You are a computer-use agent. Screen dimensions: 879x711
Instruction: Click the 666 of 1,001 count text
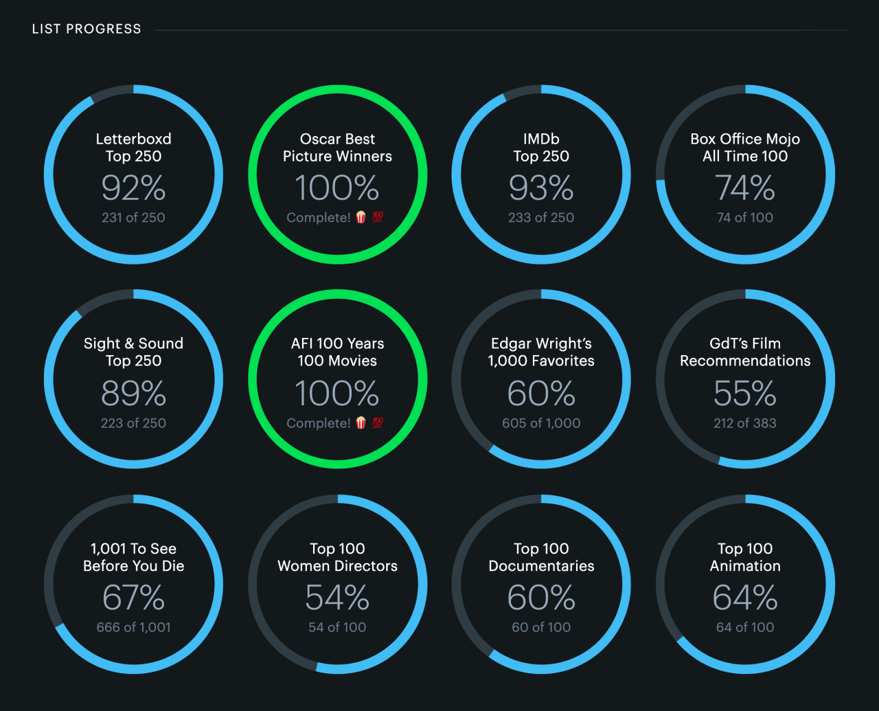pos(133,627)
